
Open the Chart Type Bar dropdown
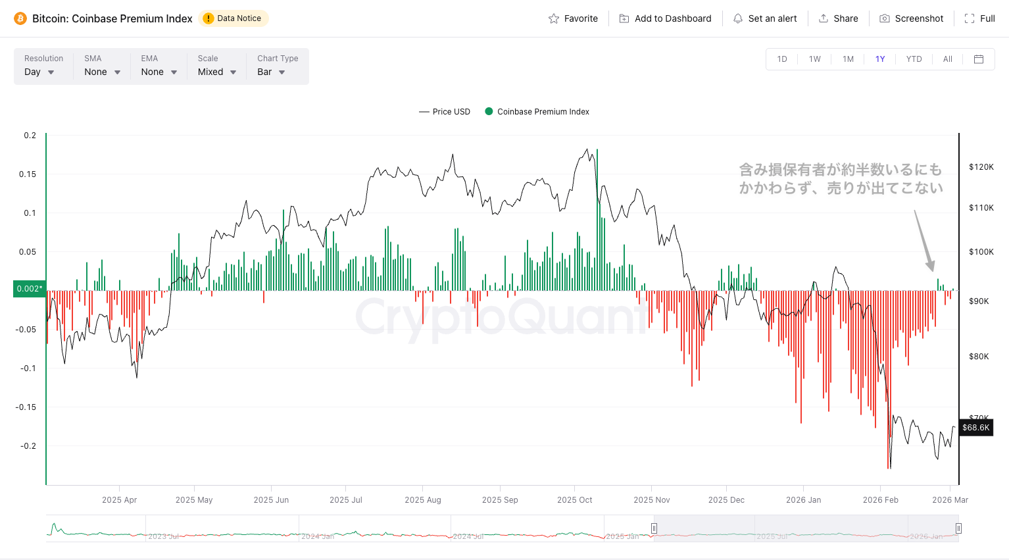(271, 72)
